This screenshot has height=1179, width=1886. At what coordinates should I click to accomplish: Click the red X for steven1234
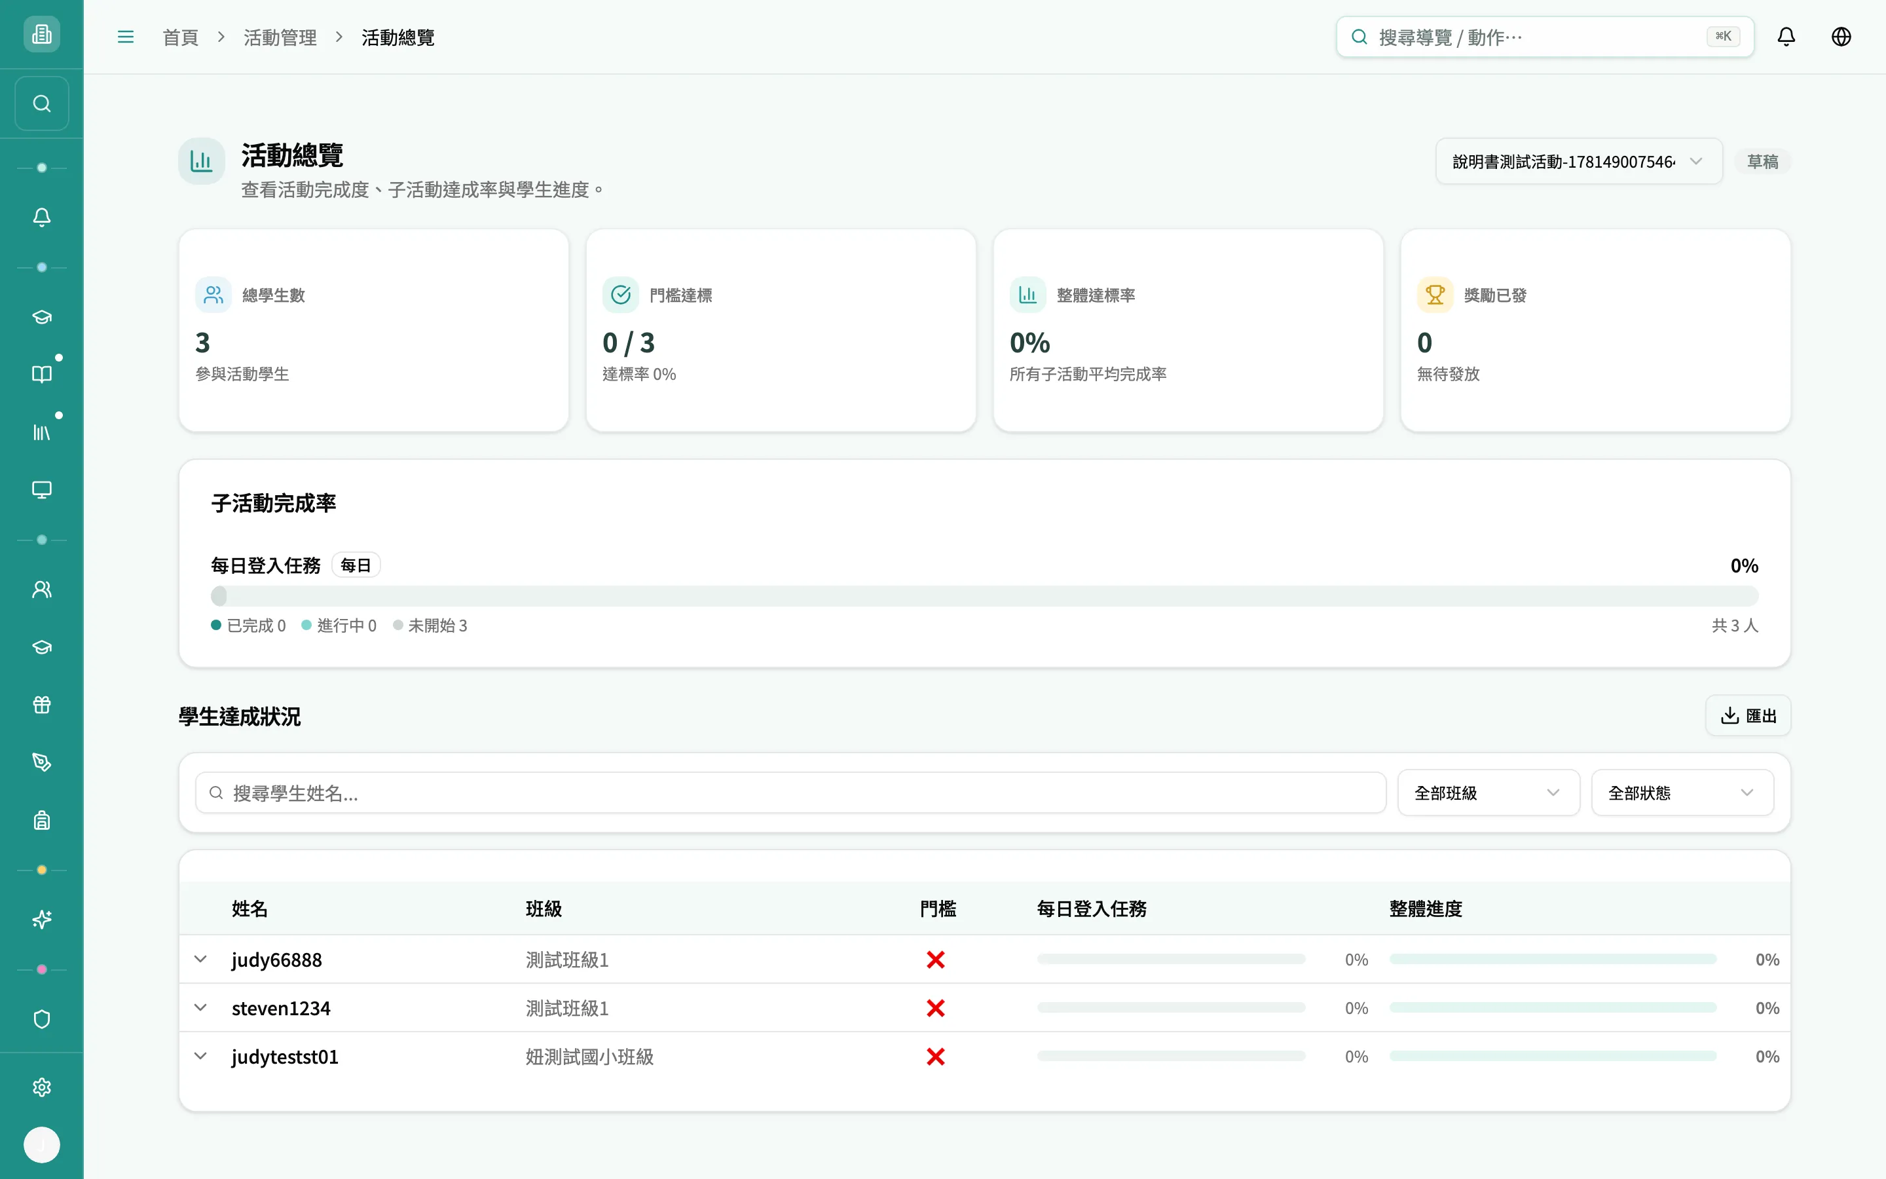point(935,1007)
